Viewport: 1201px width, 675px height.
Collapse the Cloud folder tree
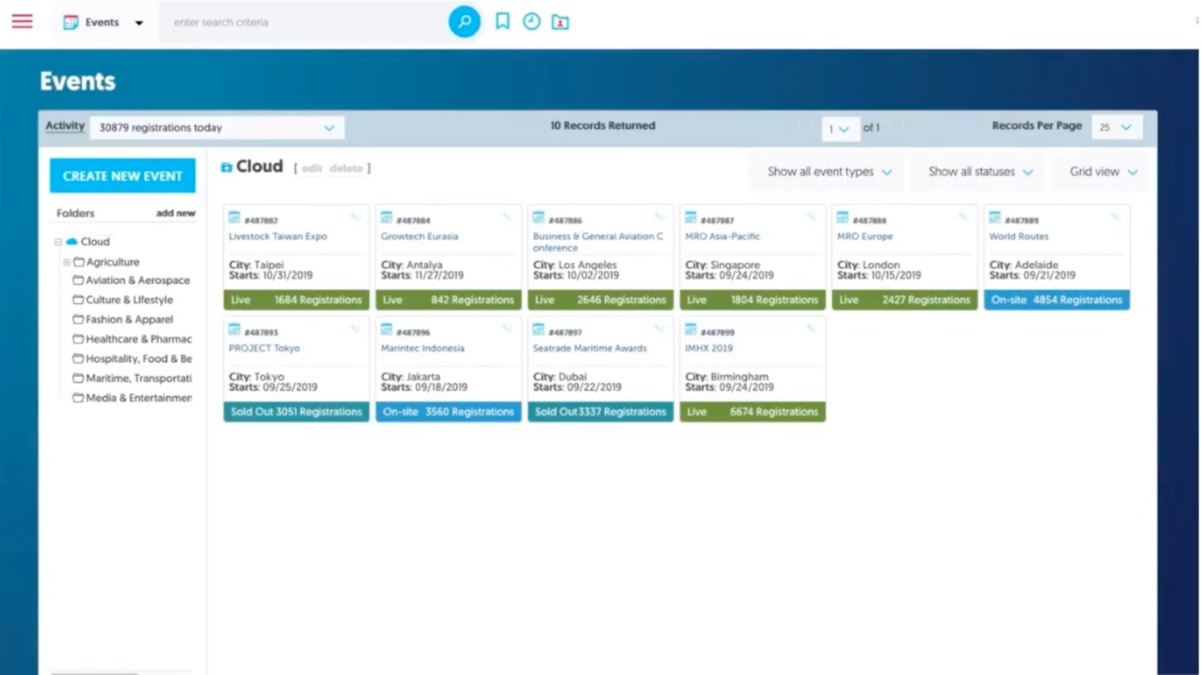click(59, 241)
